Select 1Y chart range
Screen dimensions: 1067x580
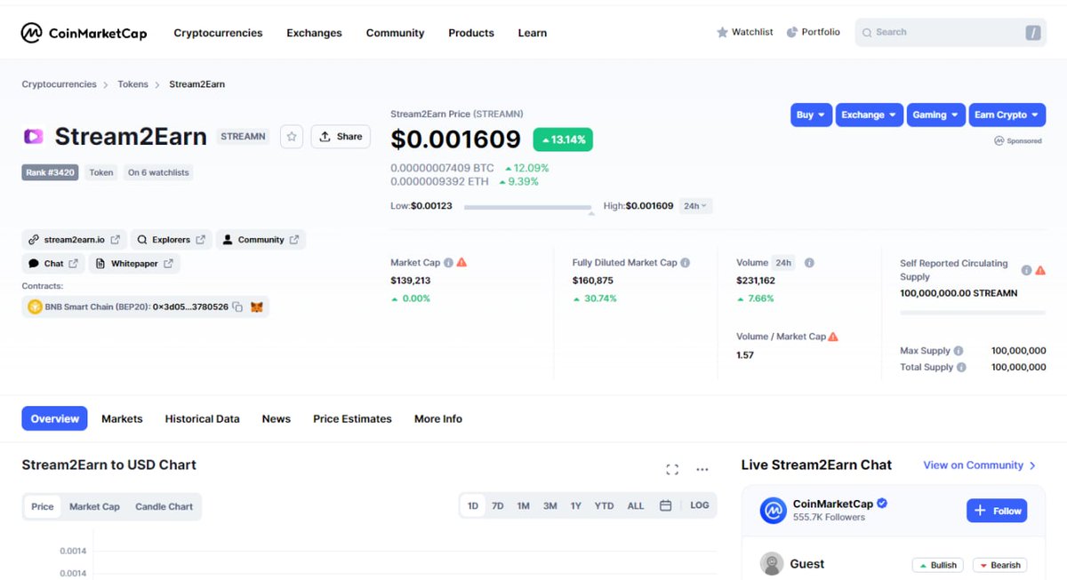point(576,505)
